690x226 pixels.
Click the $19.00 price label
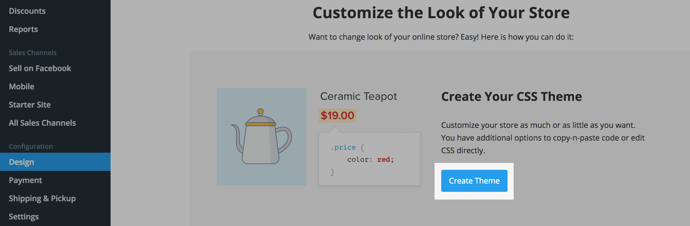pos(338,115)
